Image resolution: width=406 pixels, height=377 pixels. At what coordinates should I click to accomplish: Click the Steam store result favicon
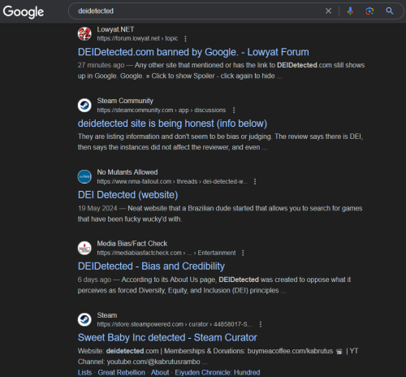[x=84, y=319]
